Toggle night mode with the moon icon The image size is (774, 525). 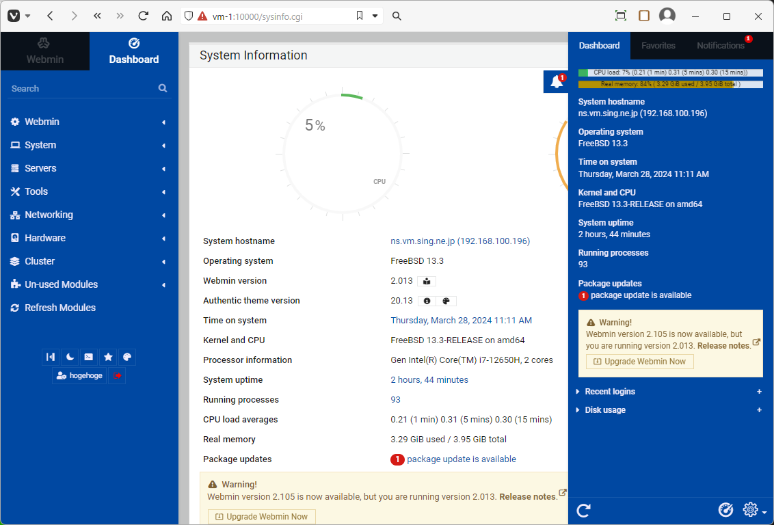pyautogui.click(x=70, y=357)
